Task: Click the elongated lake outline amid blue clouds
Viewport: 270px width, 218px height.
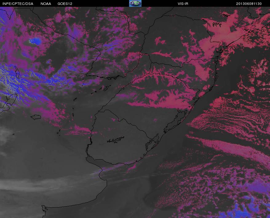Action: click(x=17, y=72)
